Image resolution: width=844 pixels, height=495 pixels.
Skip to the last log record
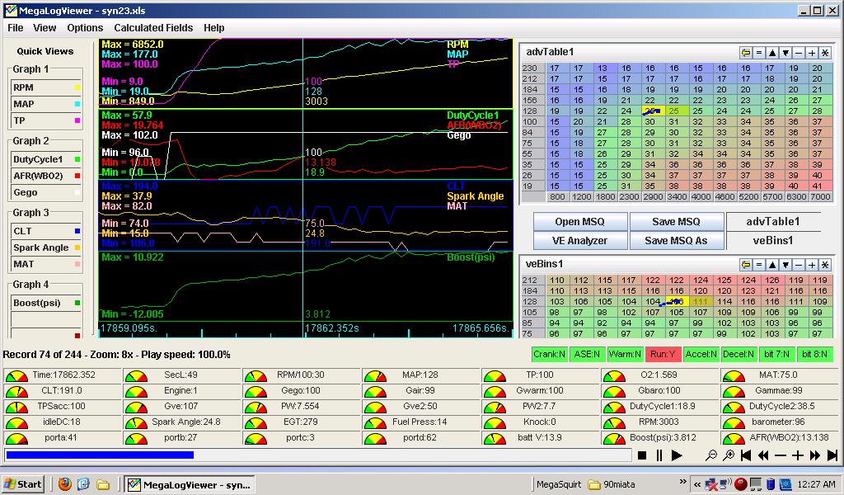[832, 455]
